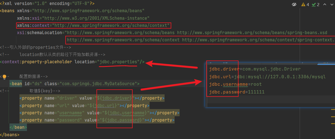Image resolution: width=335 pixels, height=139 pixels.
Task: Jump to middle yellow error stripe mark
Action: pyautogui.click(x=333, y=117)
